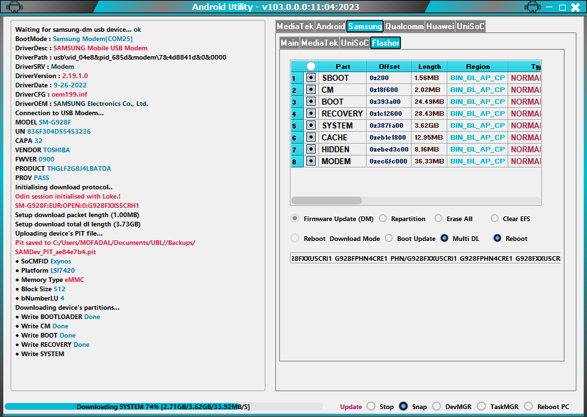Open TaskMGR via its radio button
Image resolution: width=587 pixels, height=417 pixels.
coord(481,406)
